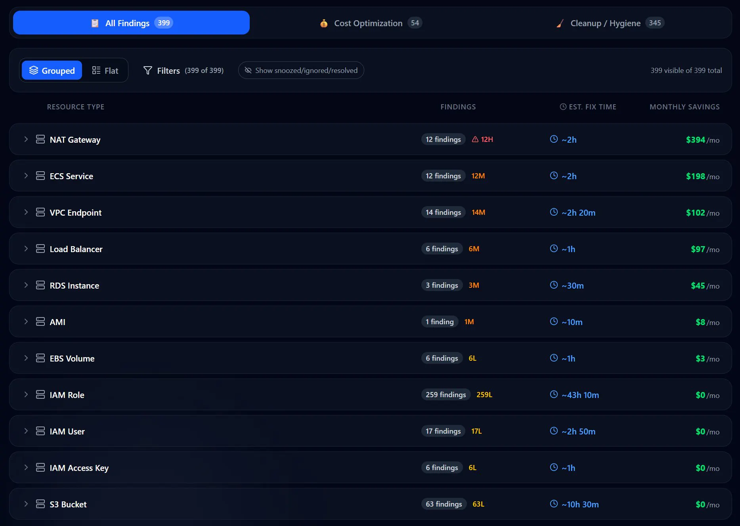Click the Load Balancer resource icon
The height and width of the screenshot is (526, 740).
[x=40, y=249]
